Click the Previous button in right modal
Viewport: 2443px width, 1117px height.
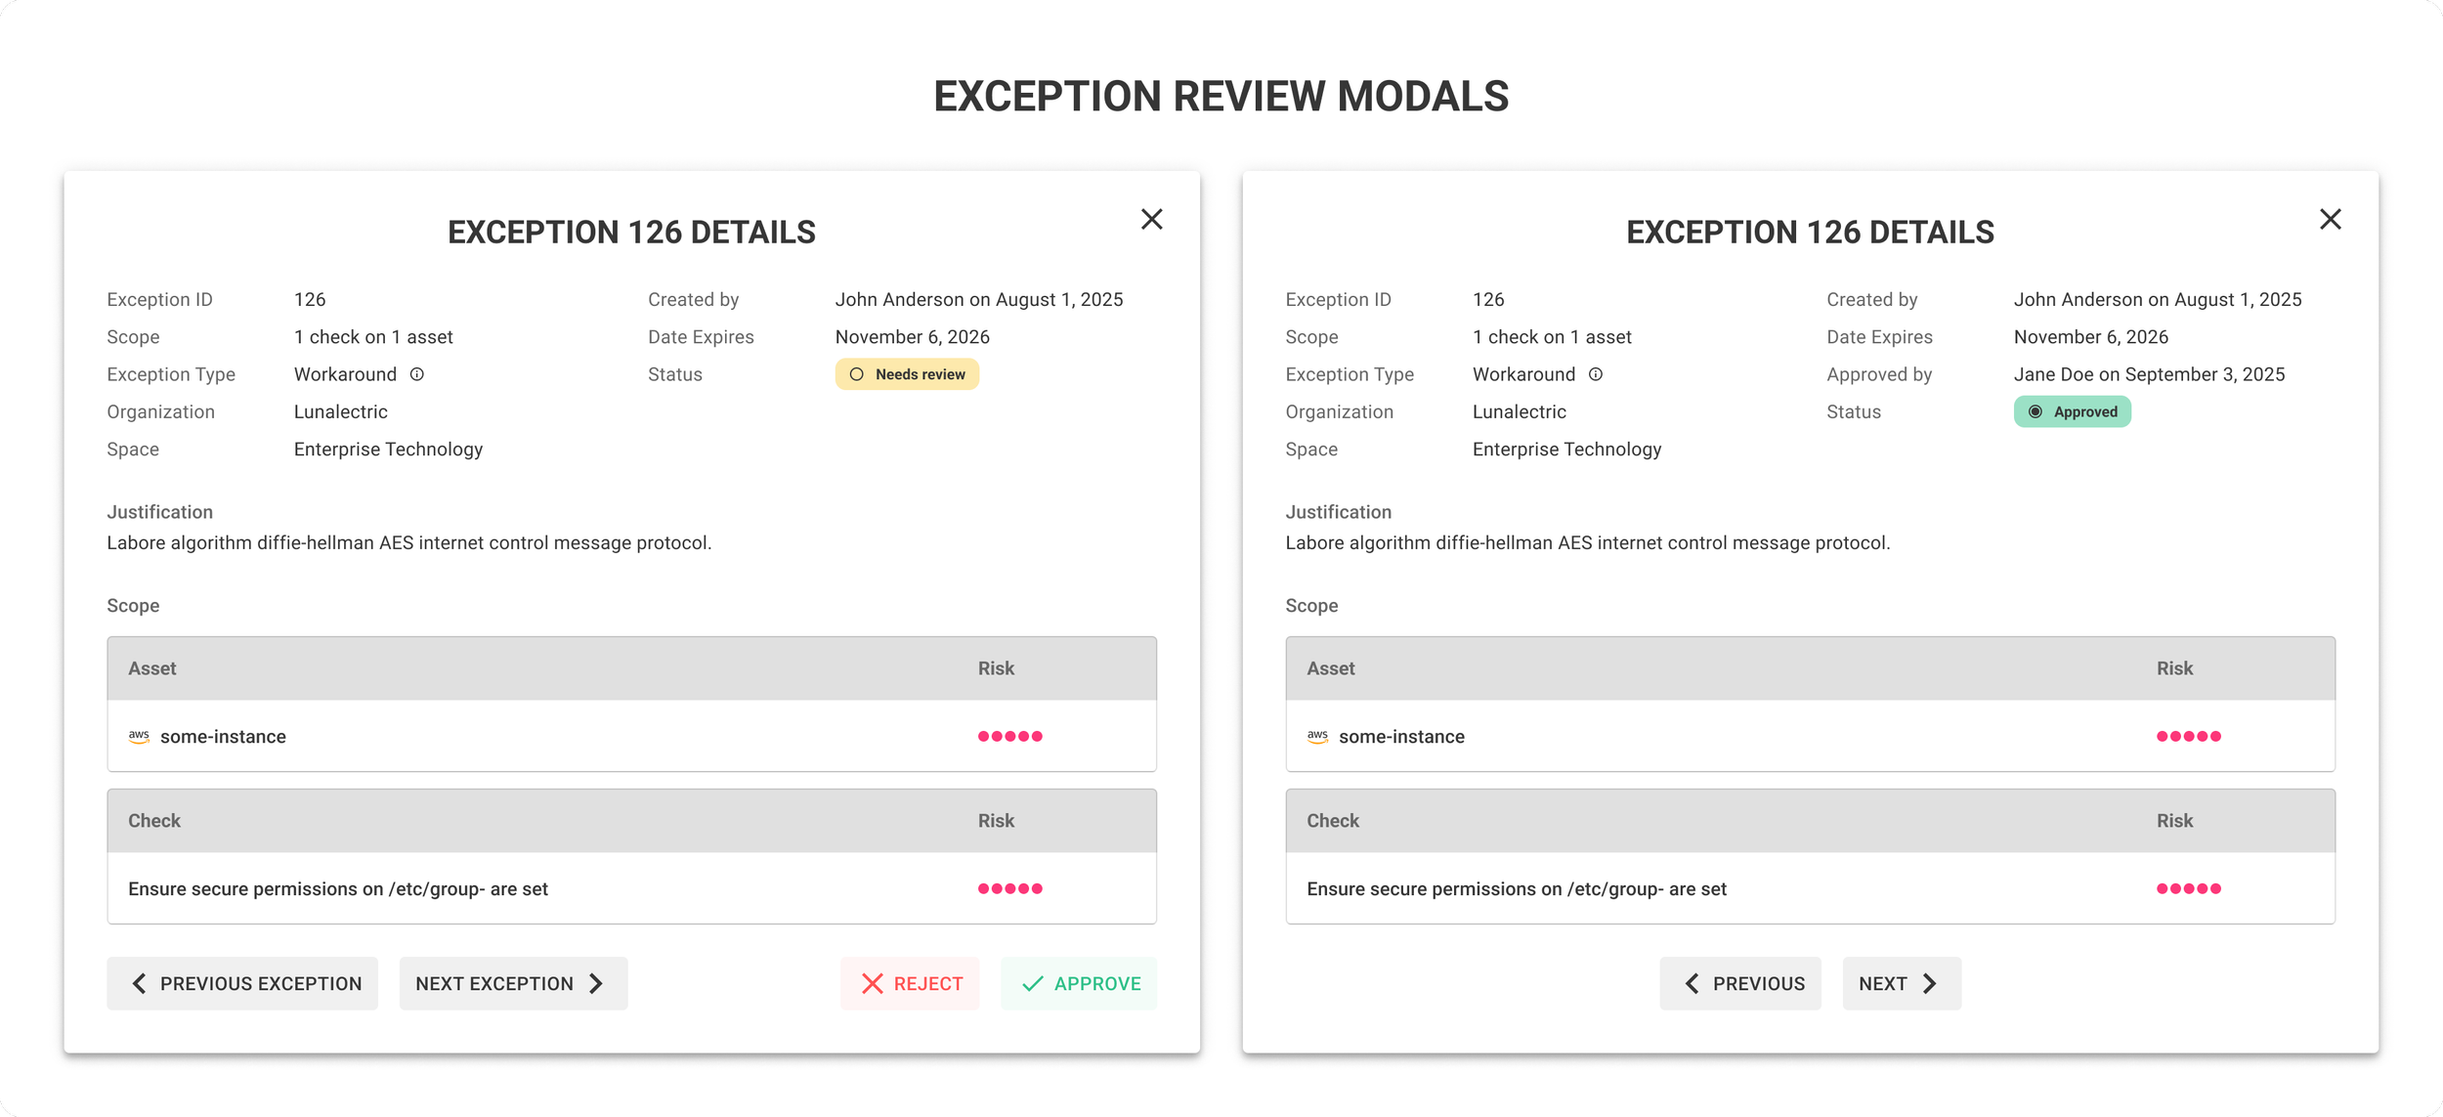1740,983
